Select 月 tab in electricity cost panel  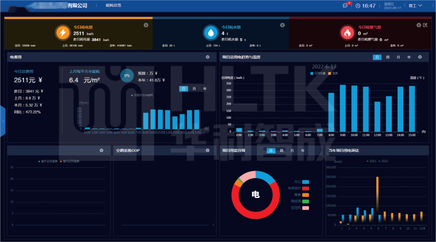[194, 89]
